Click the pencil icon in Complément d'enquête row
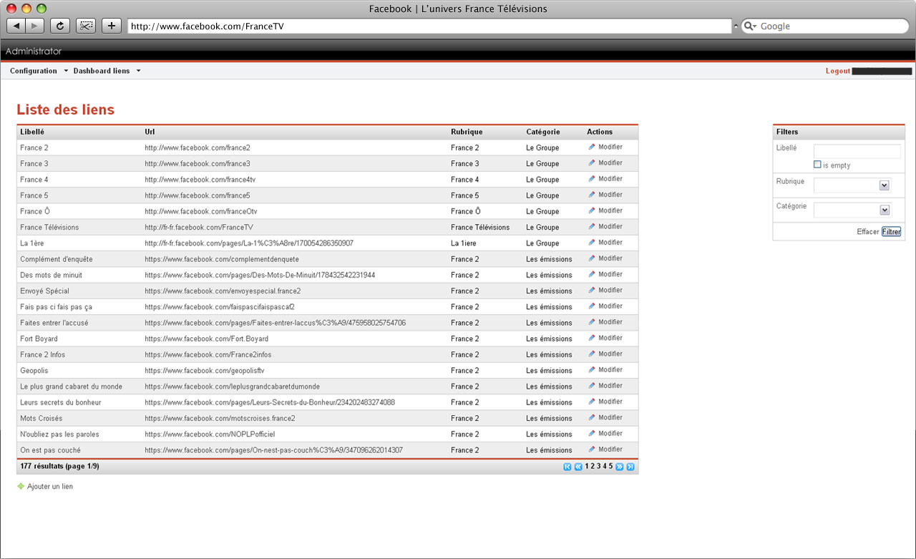The height and width of the screenshot is (559, 916). 592,258
